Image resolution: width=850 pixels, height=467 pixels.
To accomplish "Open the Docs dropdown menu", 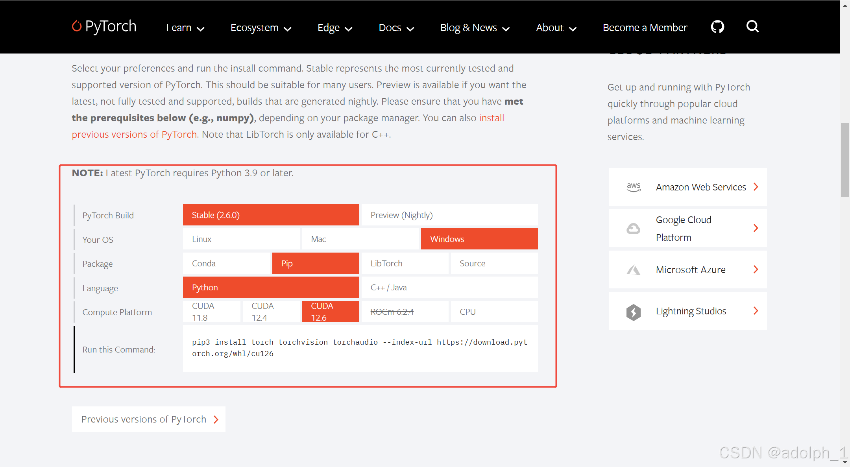I will coord(396,28).
